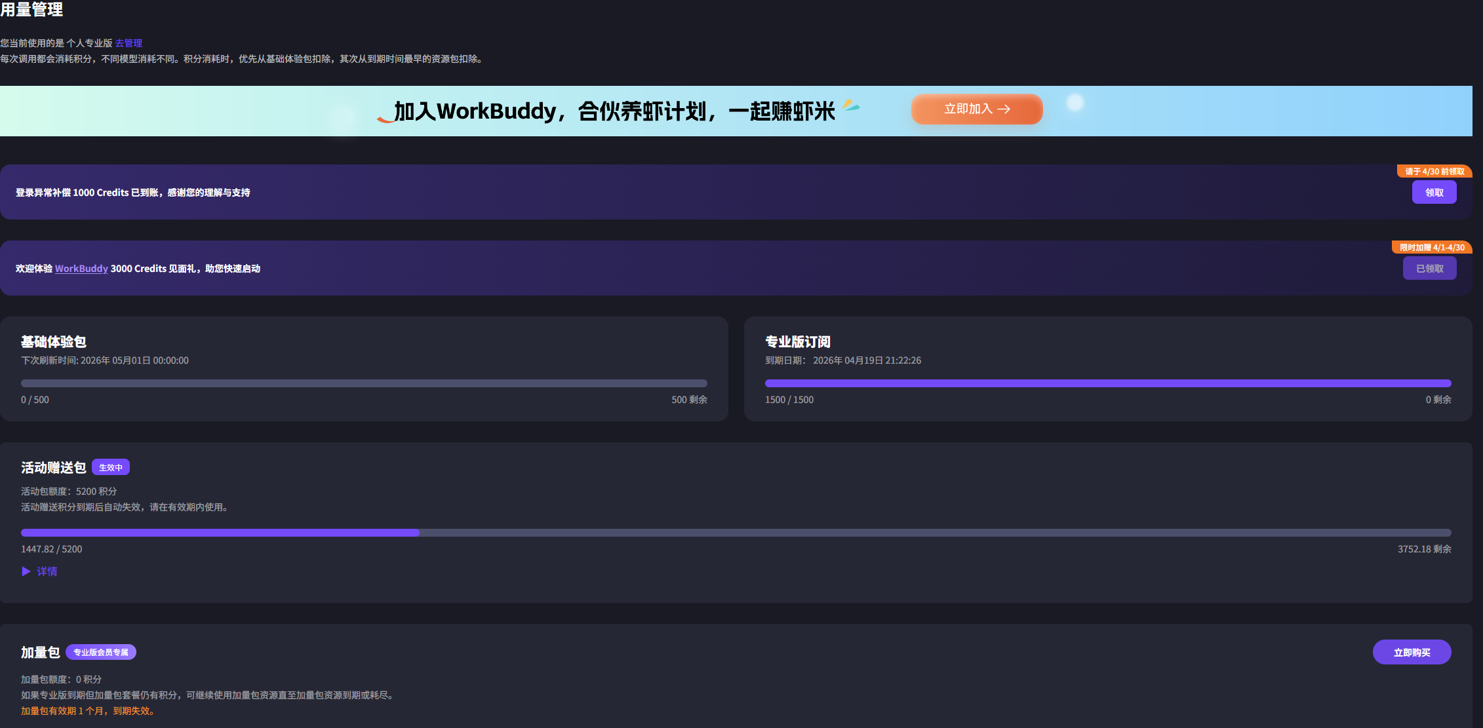
Task: Click the orange 加量包有效期 1 个月 warning
Action: click(89, 711)
